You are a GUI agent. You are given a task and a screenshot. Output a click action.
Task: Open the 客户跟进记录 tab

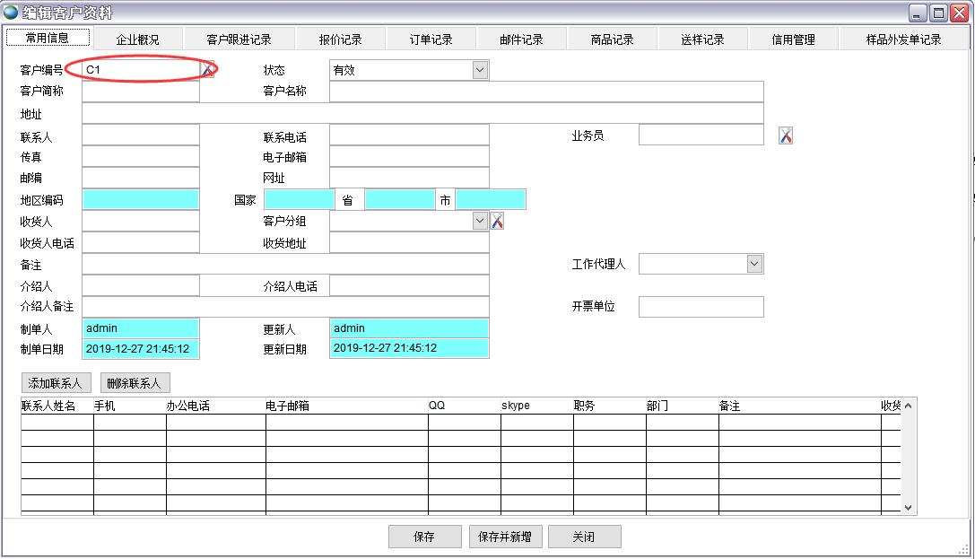click(x=239, y=39)
